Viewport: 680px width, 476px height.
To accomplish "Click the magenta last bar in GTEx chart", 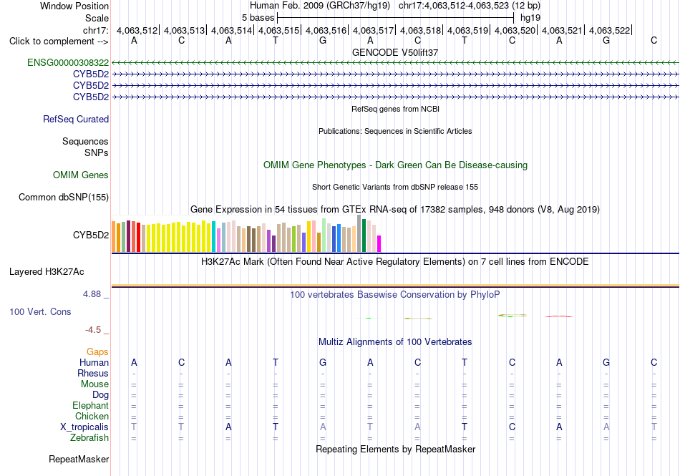I will click(379, 243).
